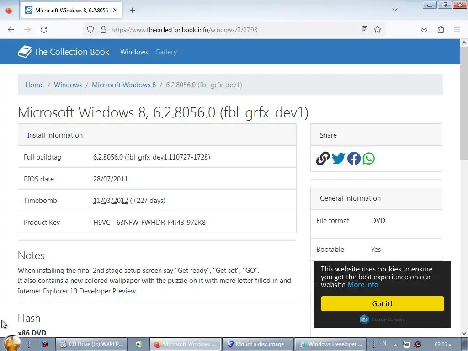Switch to Windows Developer taskbar window
The width and height of the screenshot is (468, 351).
pos(332,344)
